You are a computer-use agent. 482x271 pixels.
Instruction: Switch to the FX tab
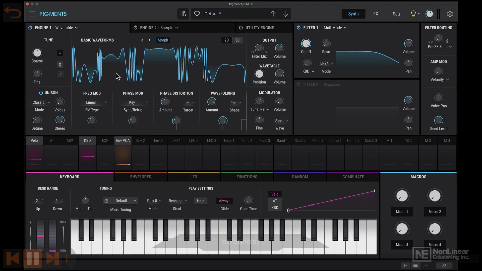click(x=376, y=14)
